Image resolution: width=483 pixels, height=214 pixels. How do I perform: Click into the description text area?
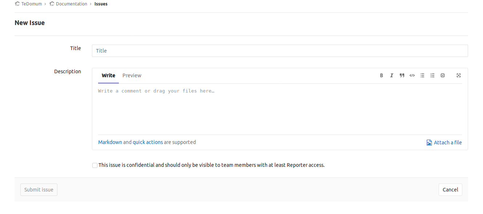coord(280,109)
